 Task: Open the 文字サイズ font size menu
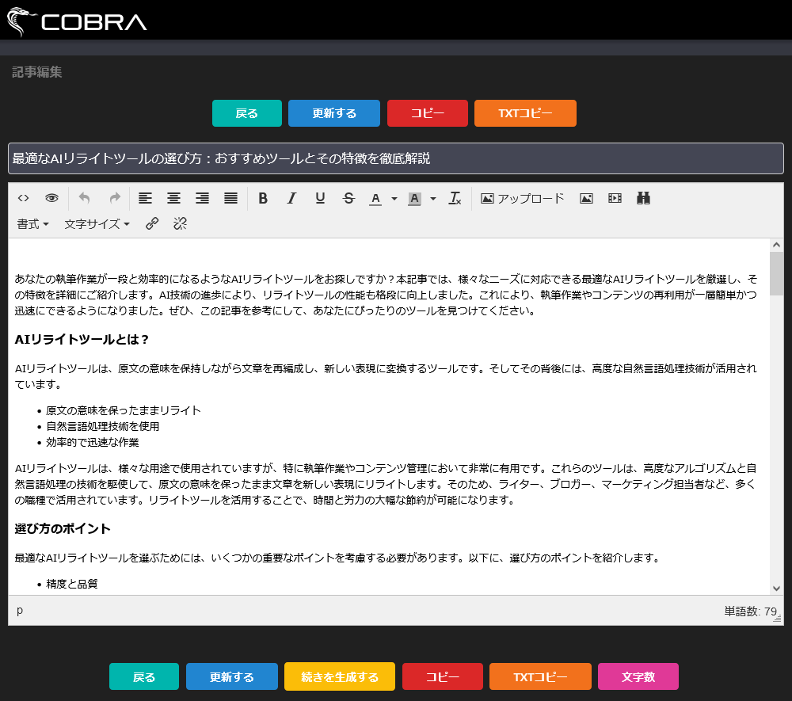point(97,224)
